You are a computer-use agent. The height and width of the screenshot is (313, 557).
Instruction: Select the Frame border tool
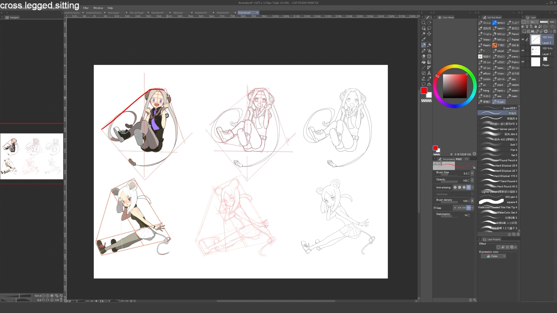(424, 73)
